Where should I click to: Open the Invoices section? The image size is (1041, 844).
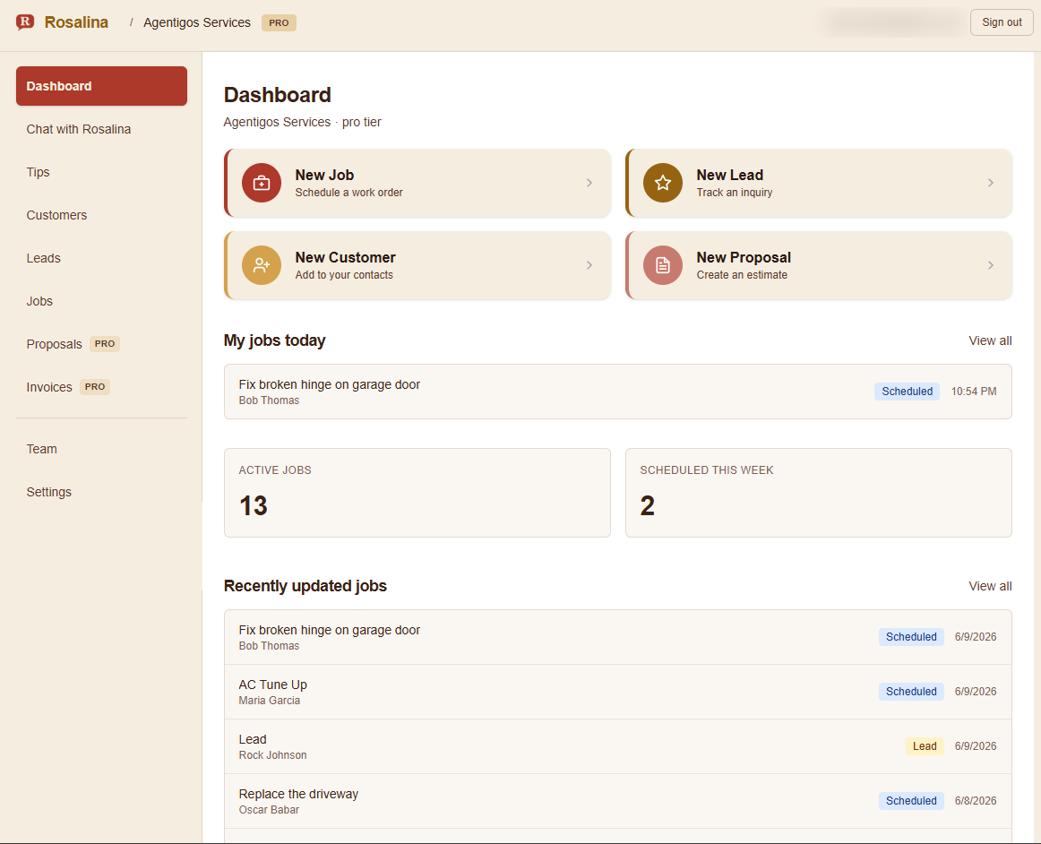(101, 387)
